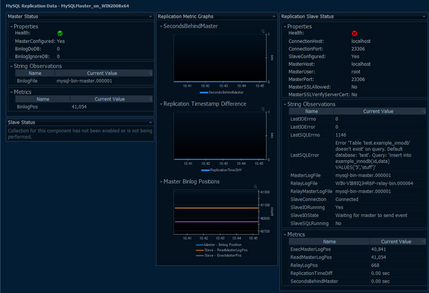
Task: Open the Master Binlog Positions graph options icon
Action: point(255,186)
